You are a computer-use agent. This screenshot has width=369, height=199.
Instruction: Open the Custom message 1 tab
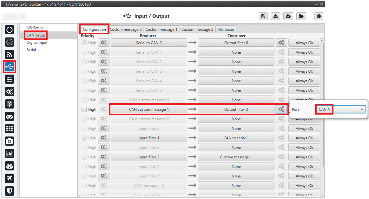pyautogui.click(x=161, y=30)
